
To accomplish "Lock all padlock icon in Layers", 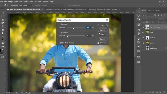I will pos(158,22).
